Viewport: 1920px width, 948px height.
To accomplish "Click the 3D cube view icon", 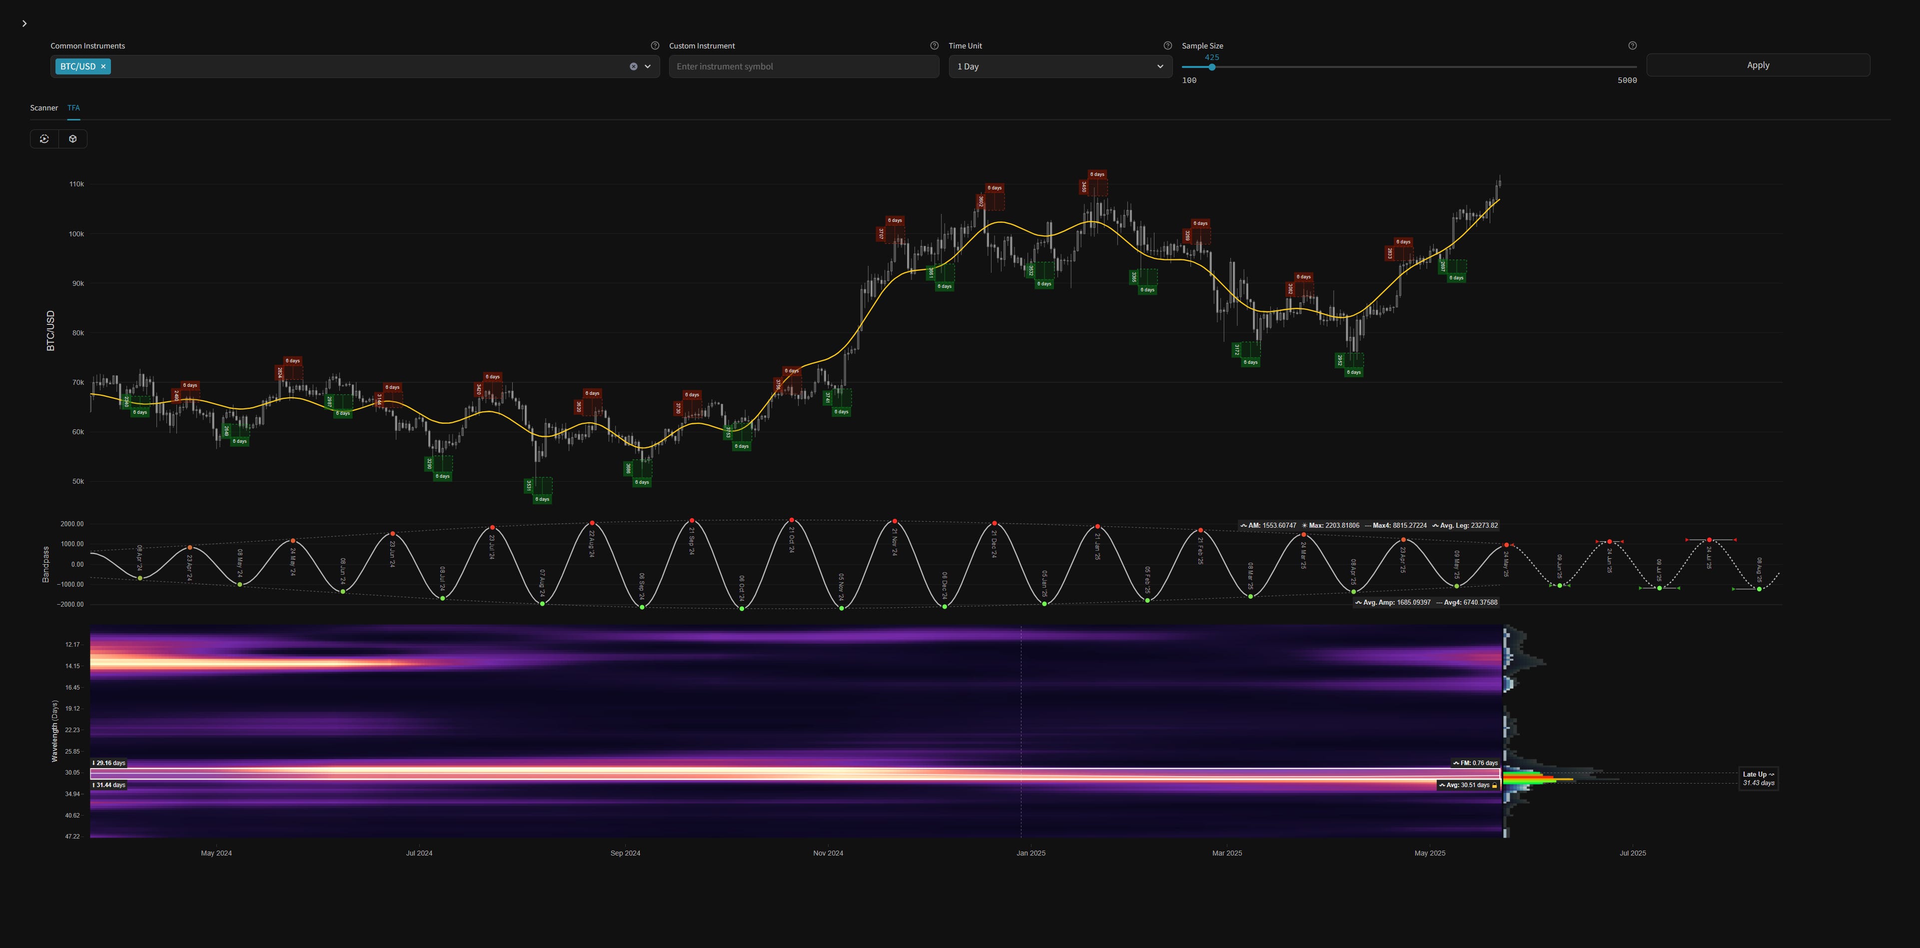I will (x=73, y=138).
